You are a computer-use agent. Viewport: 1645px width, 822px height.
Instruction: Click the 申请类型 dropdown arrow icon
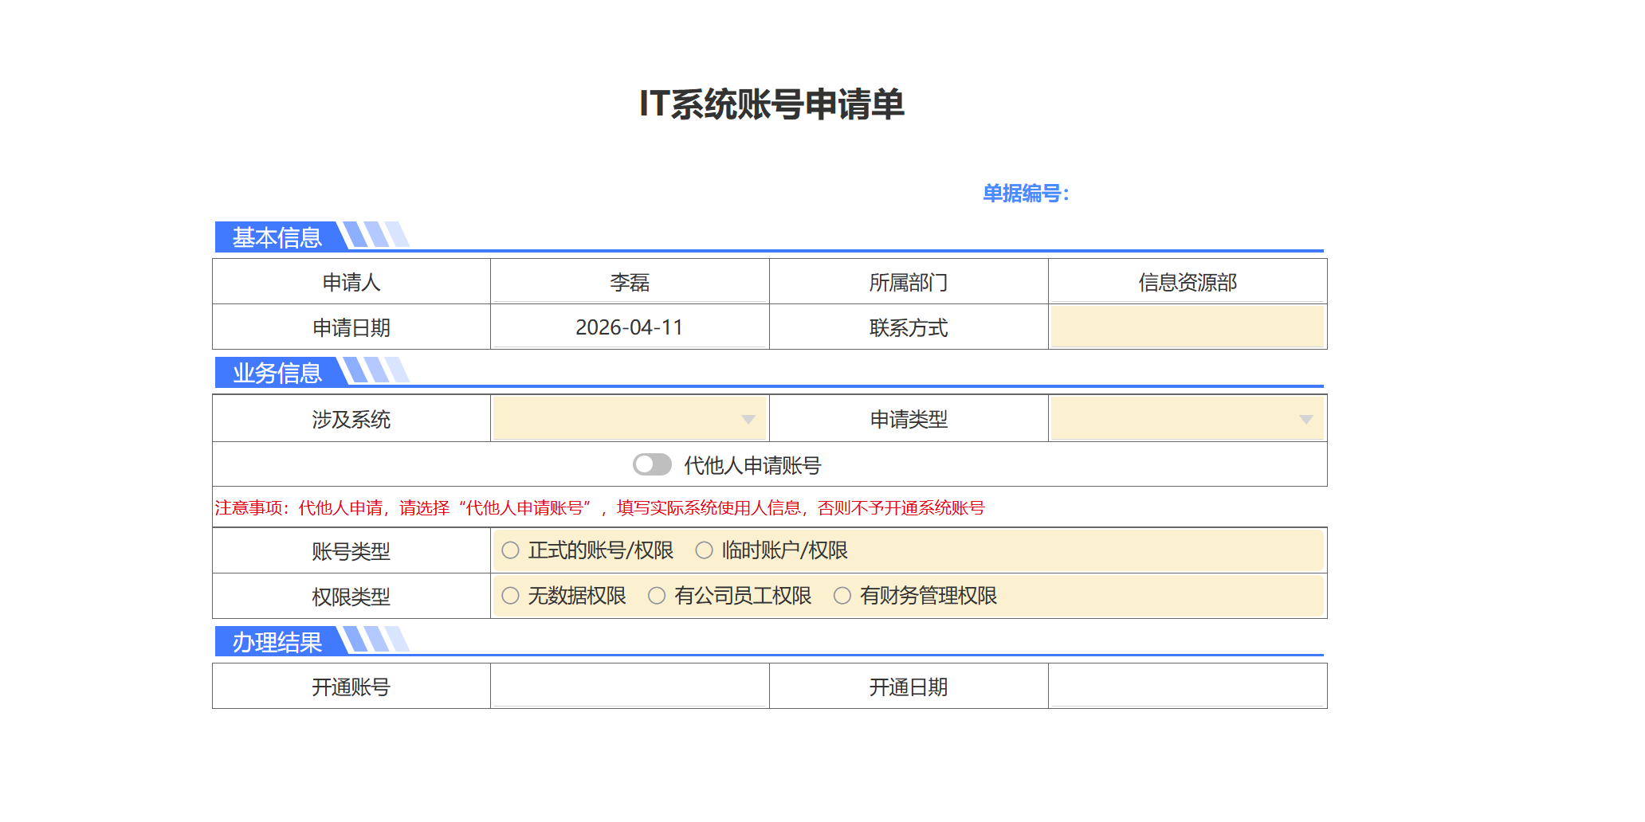coord(1307,417)
